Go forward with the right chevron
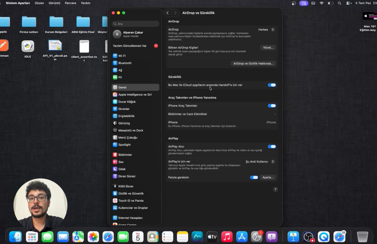This screenshot has height=244, width=377. 175,13
